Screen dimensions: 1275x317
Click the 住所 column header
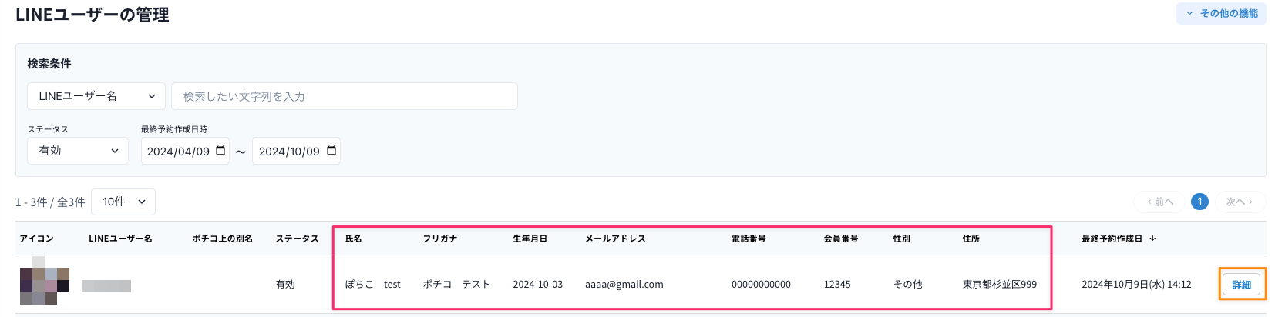pyautogui.click(x=971, y=239)
